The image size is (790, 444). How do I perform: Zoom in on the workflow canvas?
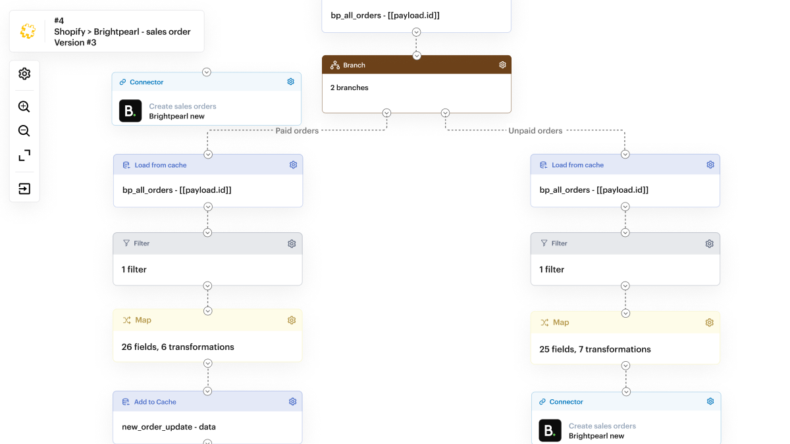(24, 107)
